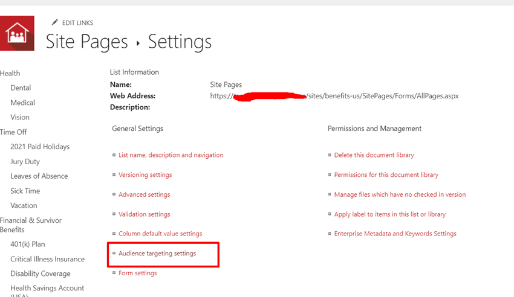This screenshot has height=297, width=514.
Task: Open Time Off navigation heading
Action: (x=13, y=132)
